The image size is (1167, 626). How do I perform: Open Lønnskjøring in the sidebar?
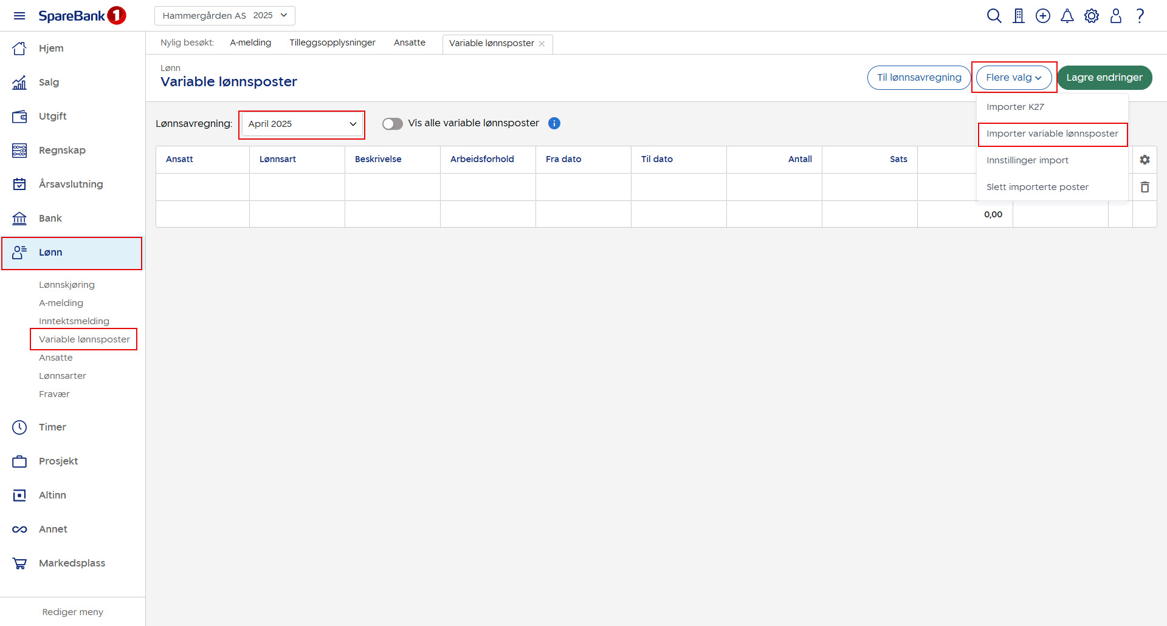point(67,285)
